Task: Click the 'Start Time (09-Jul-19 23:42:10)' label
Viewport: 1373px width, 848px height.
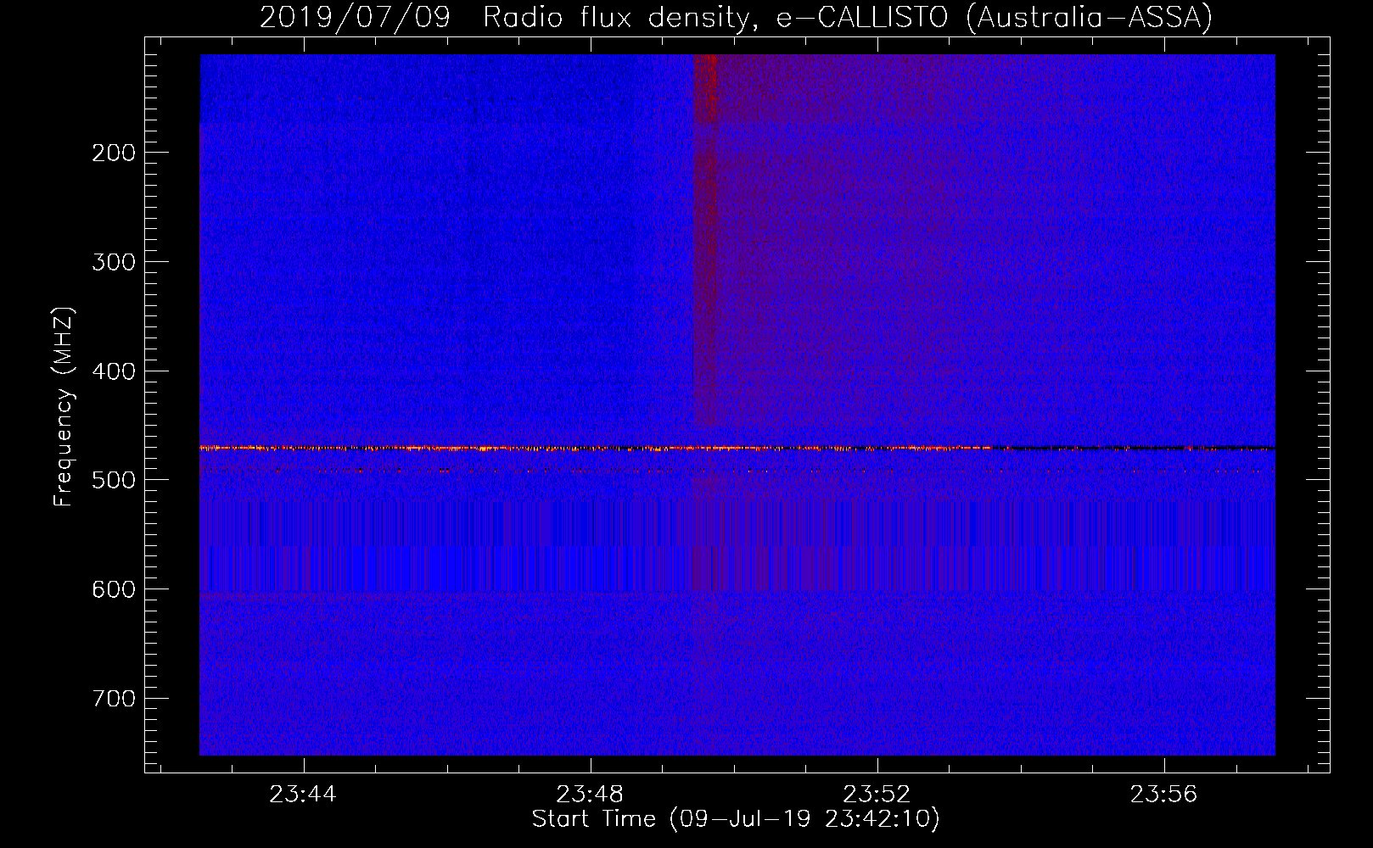Action: pos(736,819)
